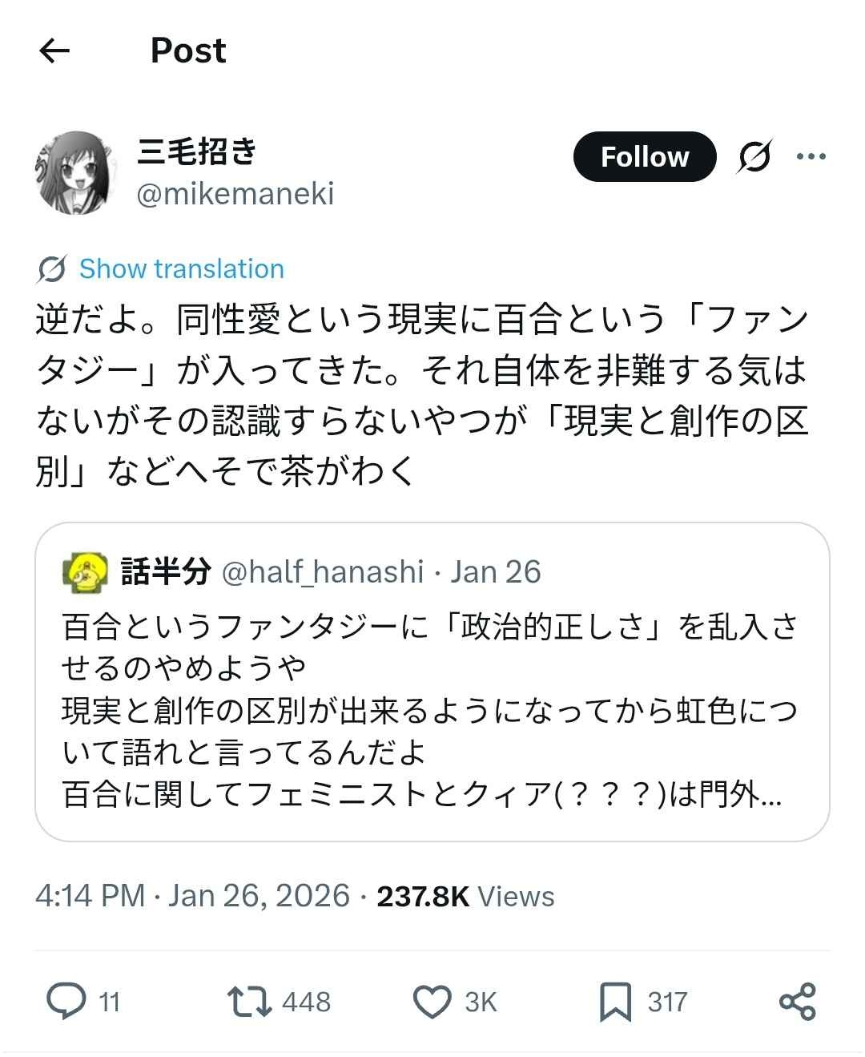Click the translation icon before Show translation
865x1057 pixels.
[51, 269]
